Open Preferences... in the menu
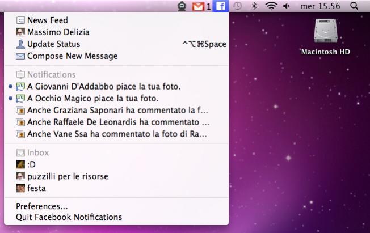This screenshot has height=233, width=370. tap(116, 206)
